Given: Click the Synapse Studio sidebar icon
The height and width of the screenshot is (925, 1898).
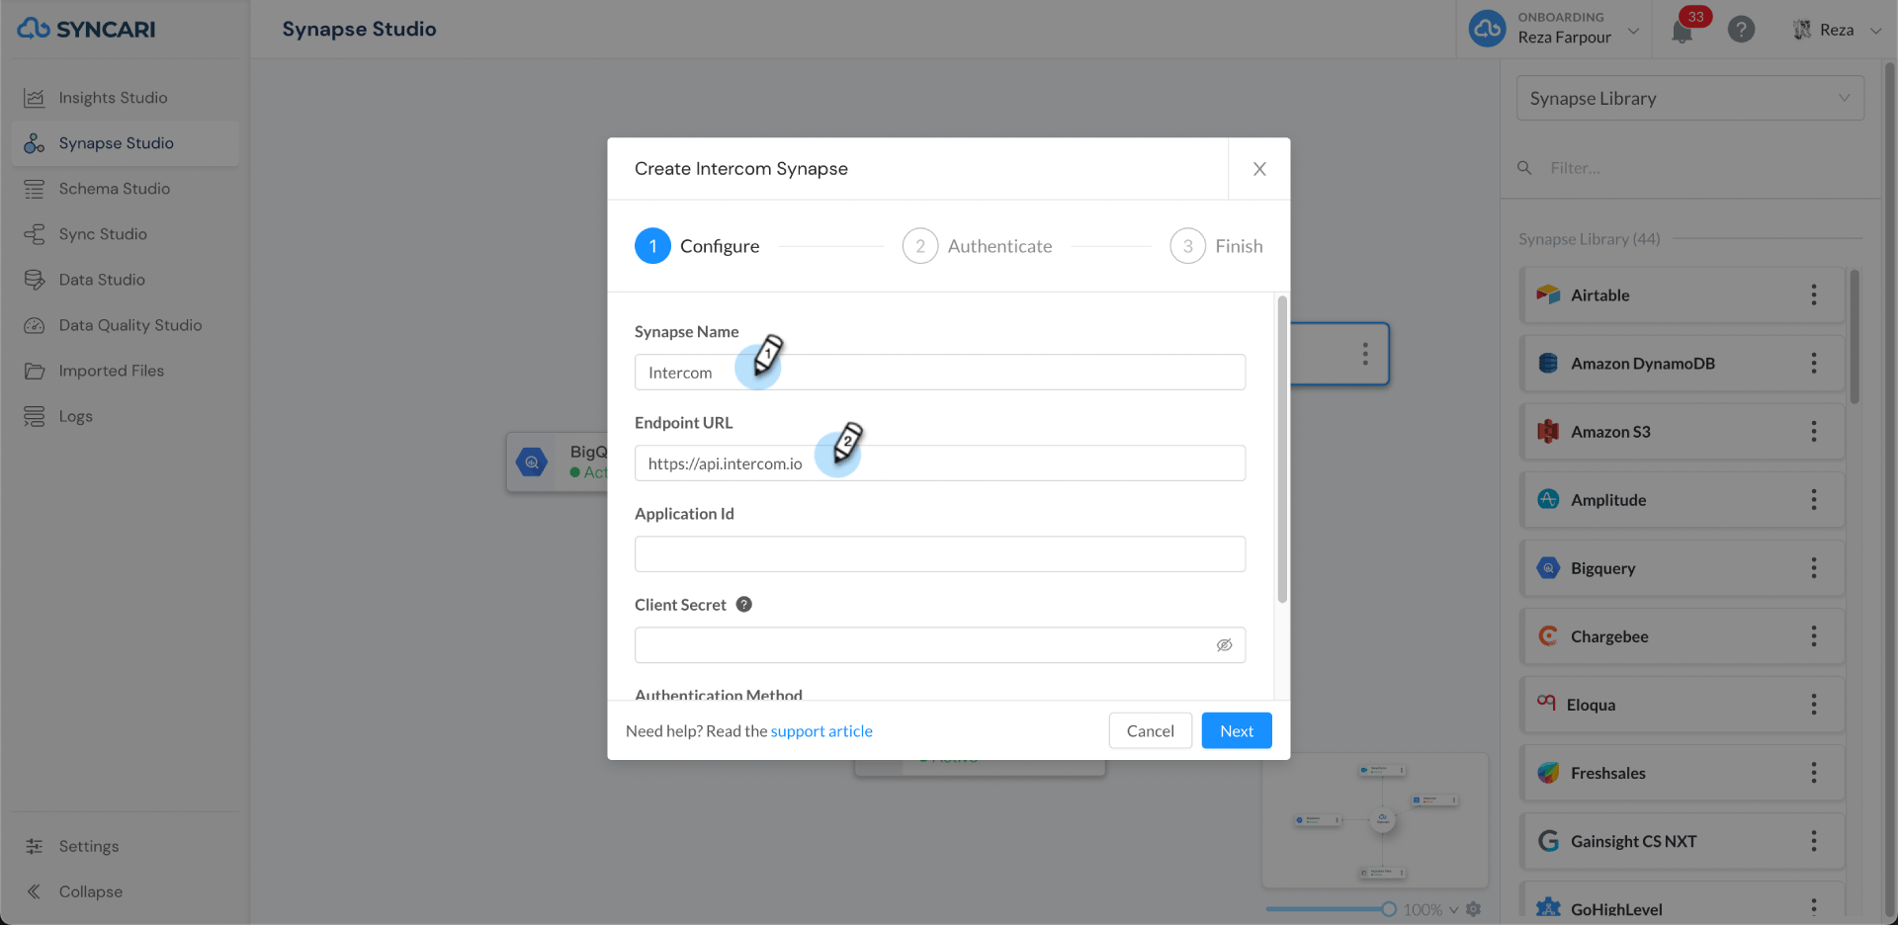Looking at the screenshot, I should click(x=35, y=143).
